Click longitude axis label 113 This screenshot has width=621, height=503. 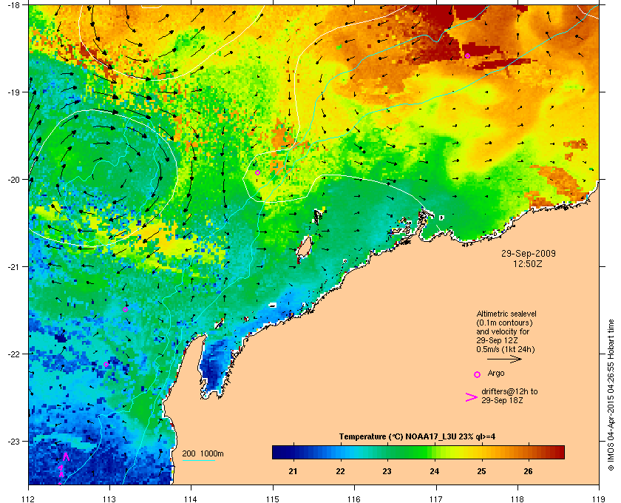[x=109, y=499]
